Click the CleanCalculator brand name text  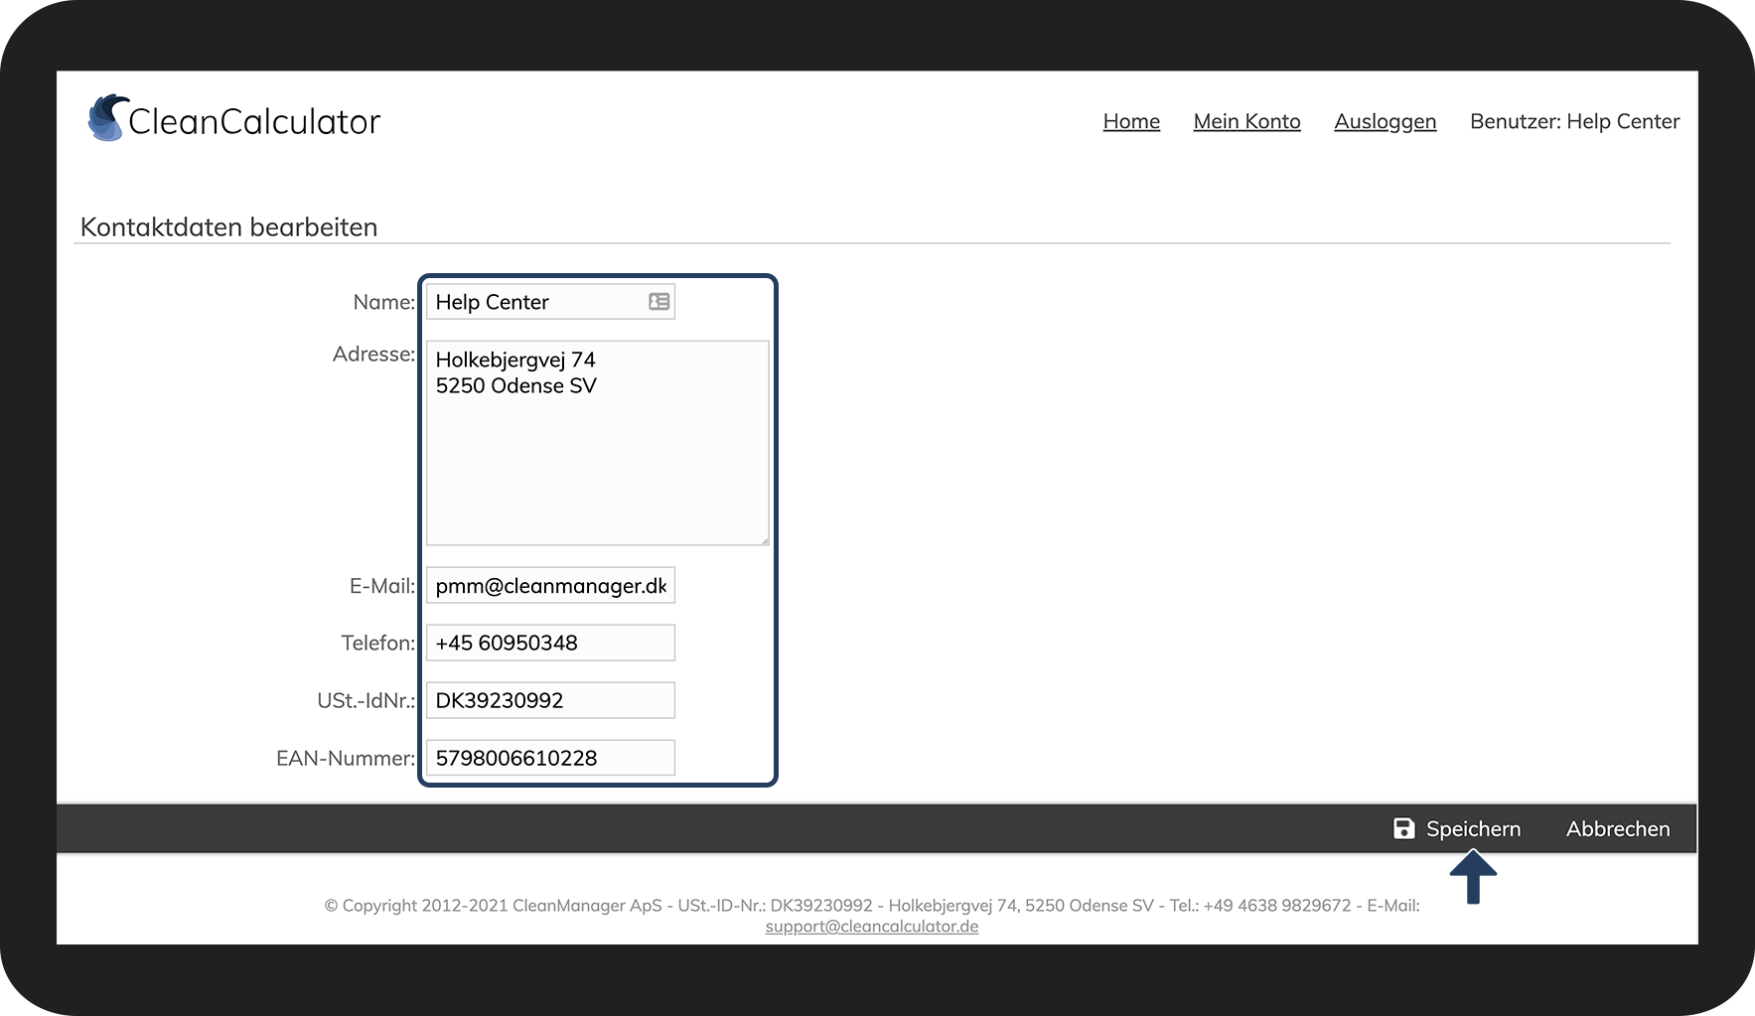[254, 121]
